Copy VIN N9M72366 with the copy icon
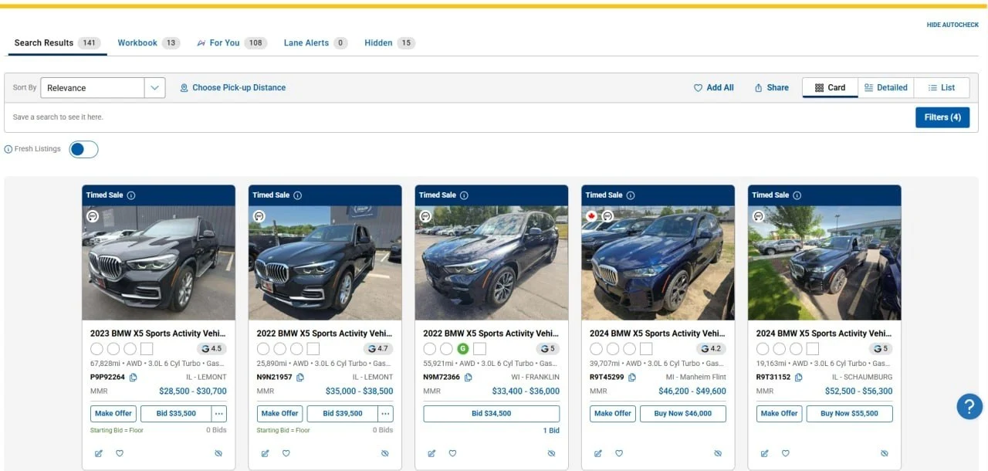 coord(468,378)
